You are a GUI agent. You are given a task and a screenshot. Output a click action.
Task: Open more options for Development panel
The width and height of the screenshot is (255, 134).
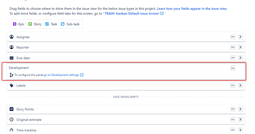233,68
